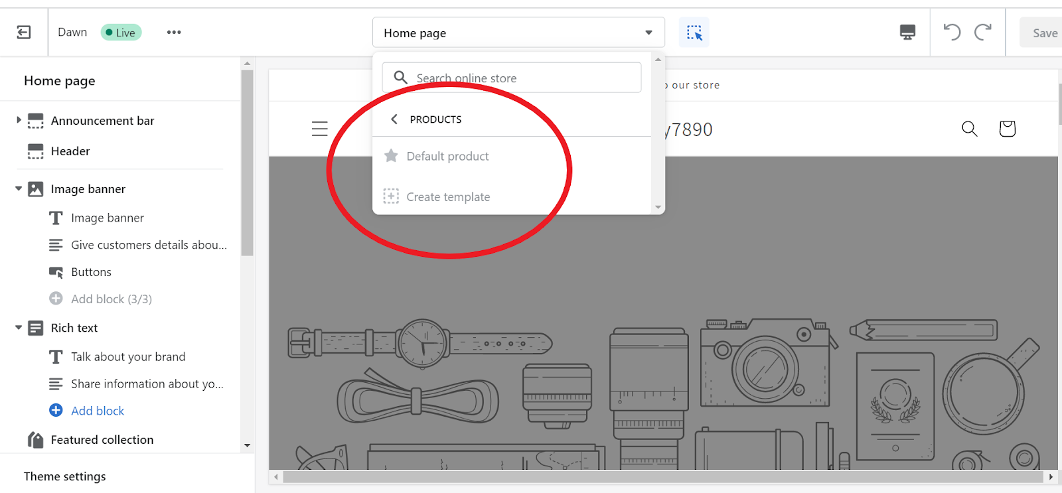Click the blue plus icon for Add block
This screenshot has width=1062, height=493.
tap(56, 410)
